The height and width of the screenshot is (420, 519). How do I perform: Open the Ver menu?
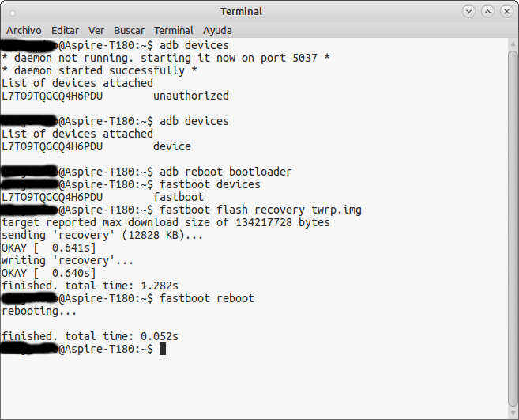96,31
